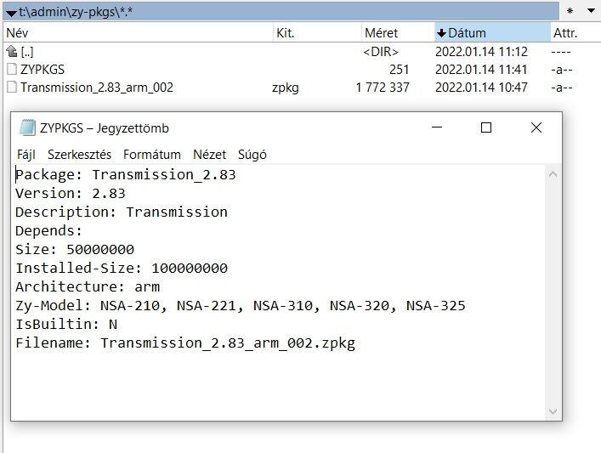
Task: Click the zpkg extension cell
Action: click(286, 88)
